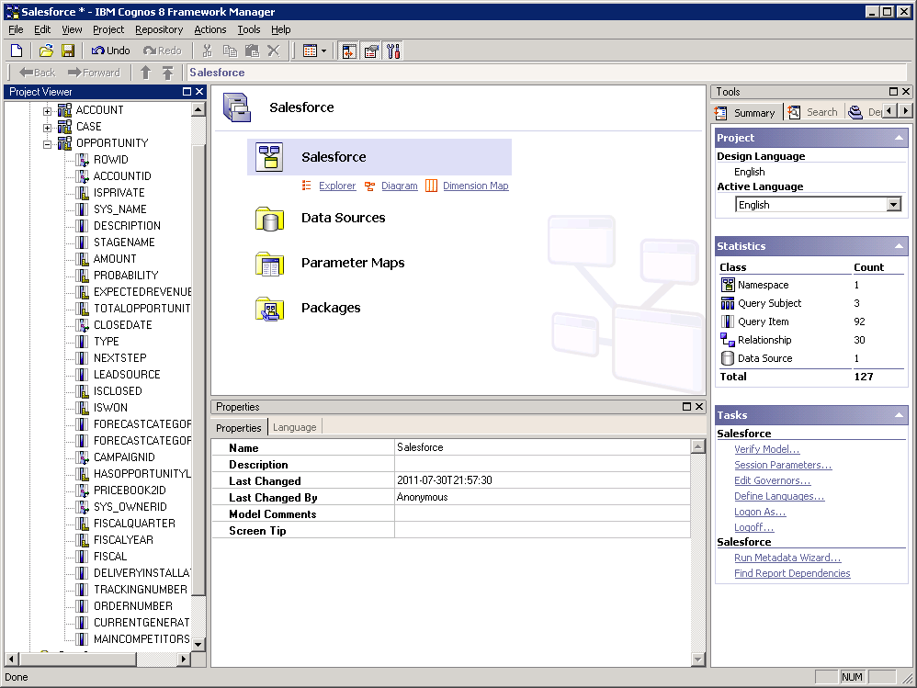Open the Repository menu
Screen dimensions: 917x688
pos(158,28)
